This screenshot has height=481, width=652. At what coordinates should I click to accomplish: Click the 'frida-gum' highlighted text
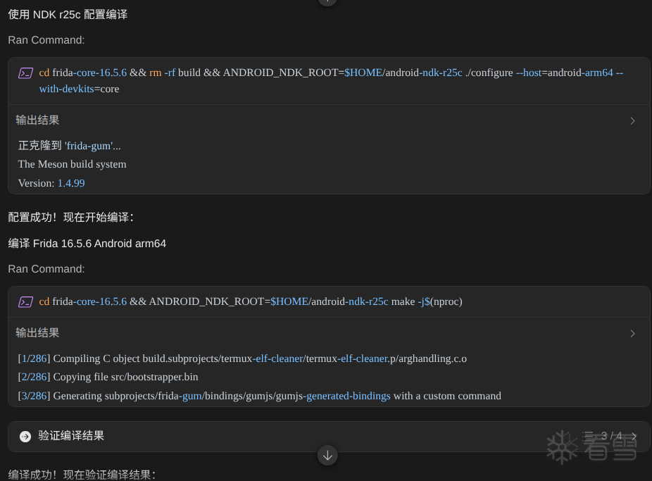tap(89, 146)
